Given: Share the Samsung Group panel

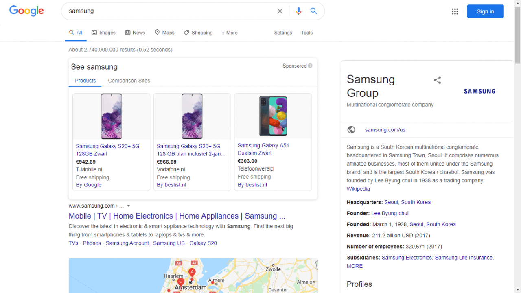Looking at the screenshot, I should 438,80.
